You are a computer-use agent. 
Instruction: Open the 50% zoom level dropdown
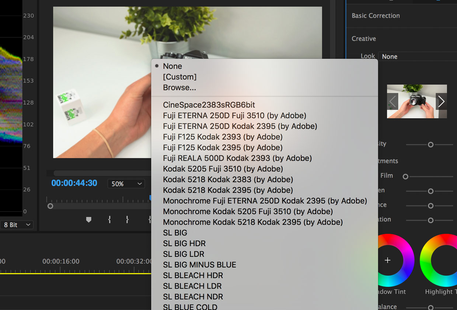126,184
